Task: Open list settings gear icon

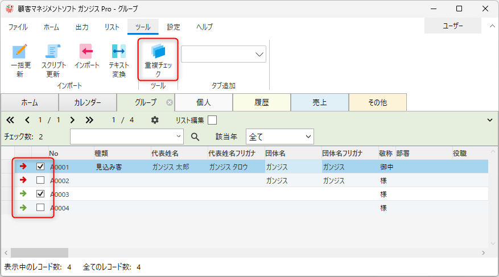Action: click(x=155, y=120)
